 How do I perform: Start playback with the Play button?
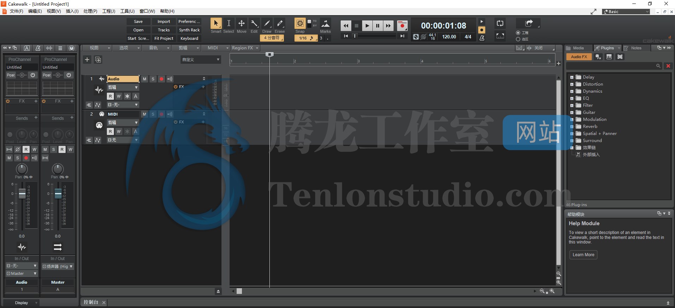[x=367, y=26]
